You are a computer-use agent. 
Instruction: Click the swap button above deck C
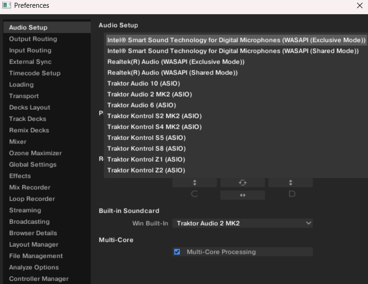point(195,183)
